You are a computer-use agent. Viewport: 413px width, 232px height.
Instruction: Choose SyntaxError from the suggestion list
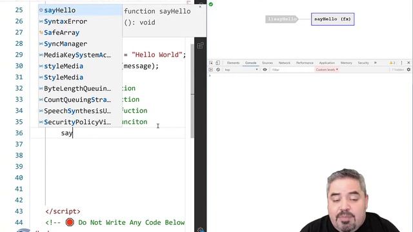click(80, 21)
